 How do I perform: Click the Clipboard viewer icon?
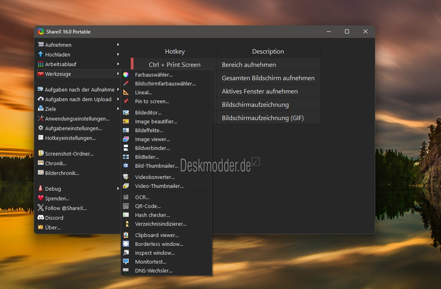126,235
